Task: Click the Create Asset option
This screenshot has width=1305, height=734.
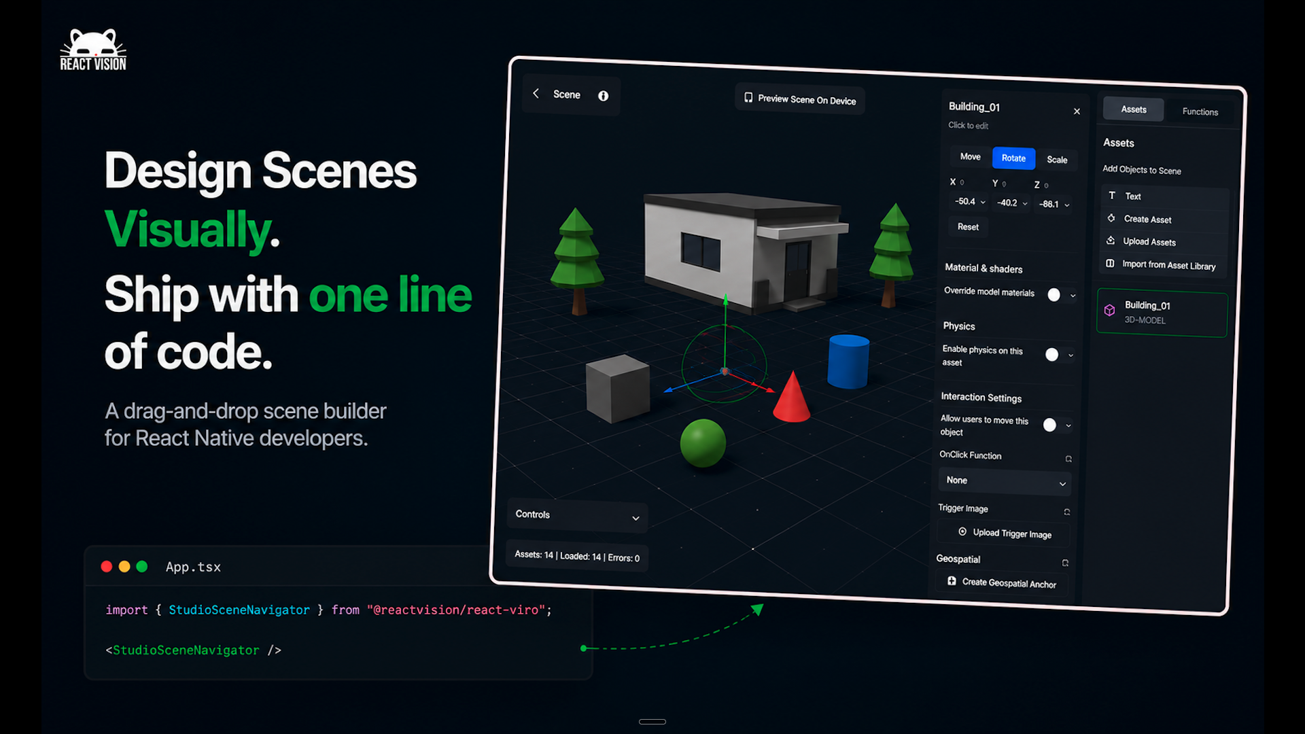Action: click(1164, 219)
